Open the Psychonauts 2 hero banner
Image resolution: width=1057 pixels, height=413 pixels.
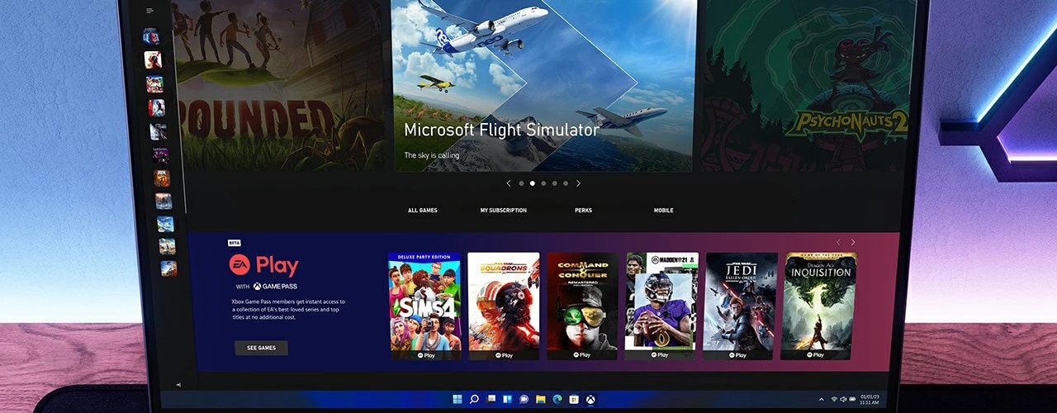[x=805, y=86]
